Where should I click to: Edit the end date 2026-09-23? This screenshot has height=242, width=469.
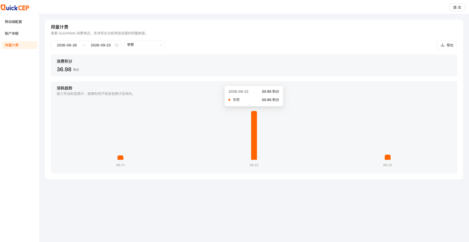[x=101, y=45]
